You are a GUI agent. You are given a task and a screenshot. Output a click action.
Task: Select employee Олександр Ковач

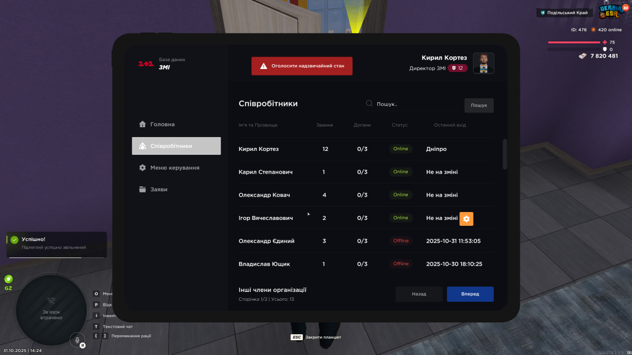(366, 195)
